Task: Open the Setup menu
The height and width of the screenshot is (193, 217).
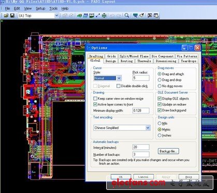Action: [40, 8]
